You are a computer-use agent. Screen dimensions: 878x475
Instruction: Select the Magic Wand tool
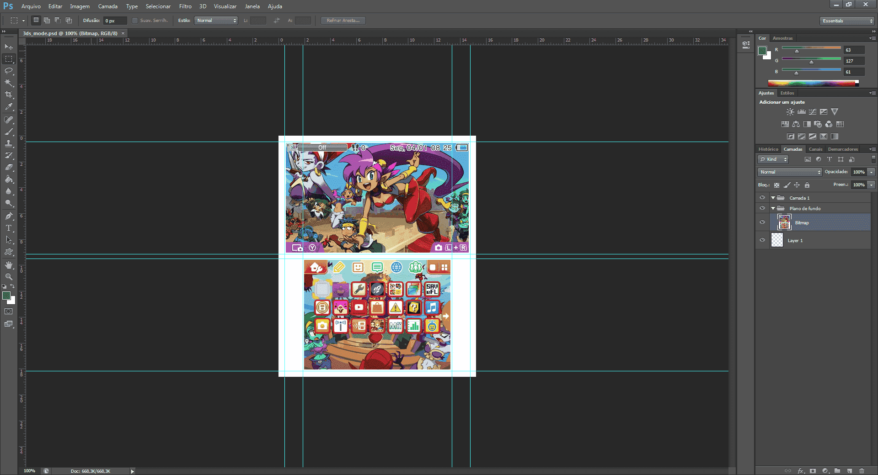pyautogui.click(x=9, y=83)
